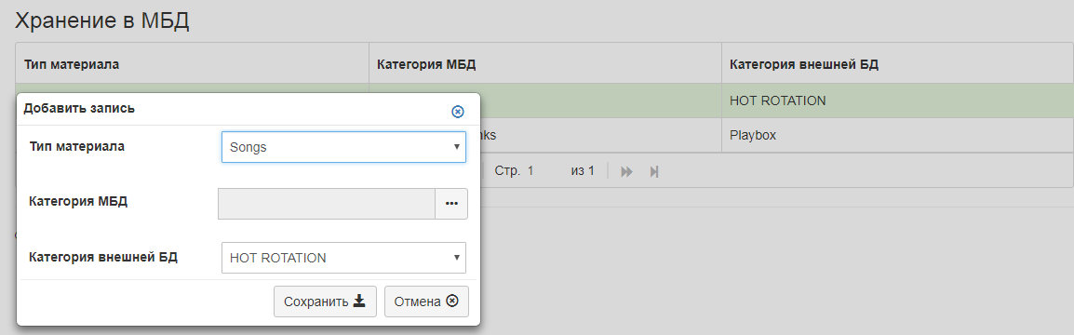The height and width of the screenshot is (335, 1074).
Task: Select the HOT ROTATION table cell
Action: (897, 100)
